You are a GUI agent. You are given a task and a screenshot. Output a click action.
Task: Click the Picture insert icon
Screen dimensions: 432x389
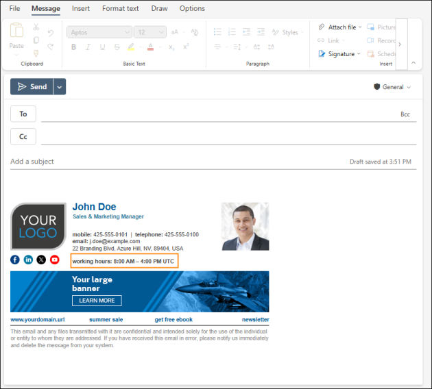tap(370, 27)
